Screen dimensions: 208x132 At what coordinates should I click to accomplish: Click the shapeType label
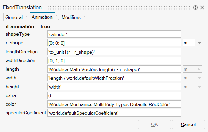point(18,34)
